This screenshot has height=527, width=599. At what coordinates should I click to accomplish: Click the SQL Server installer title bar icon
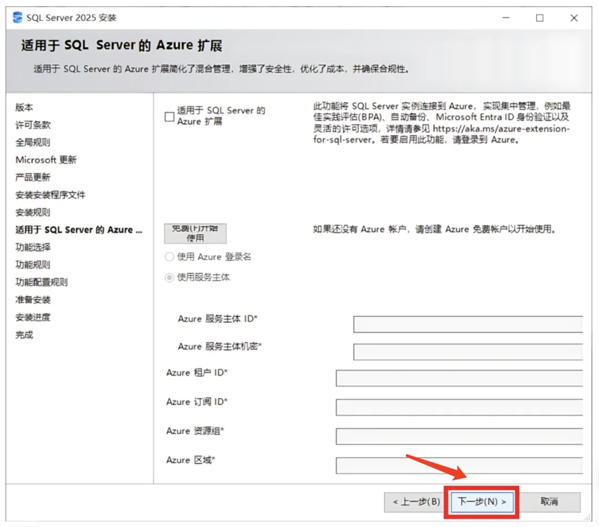tap(18, 18)
